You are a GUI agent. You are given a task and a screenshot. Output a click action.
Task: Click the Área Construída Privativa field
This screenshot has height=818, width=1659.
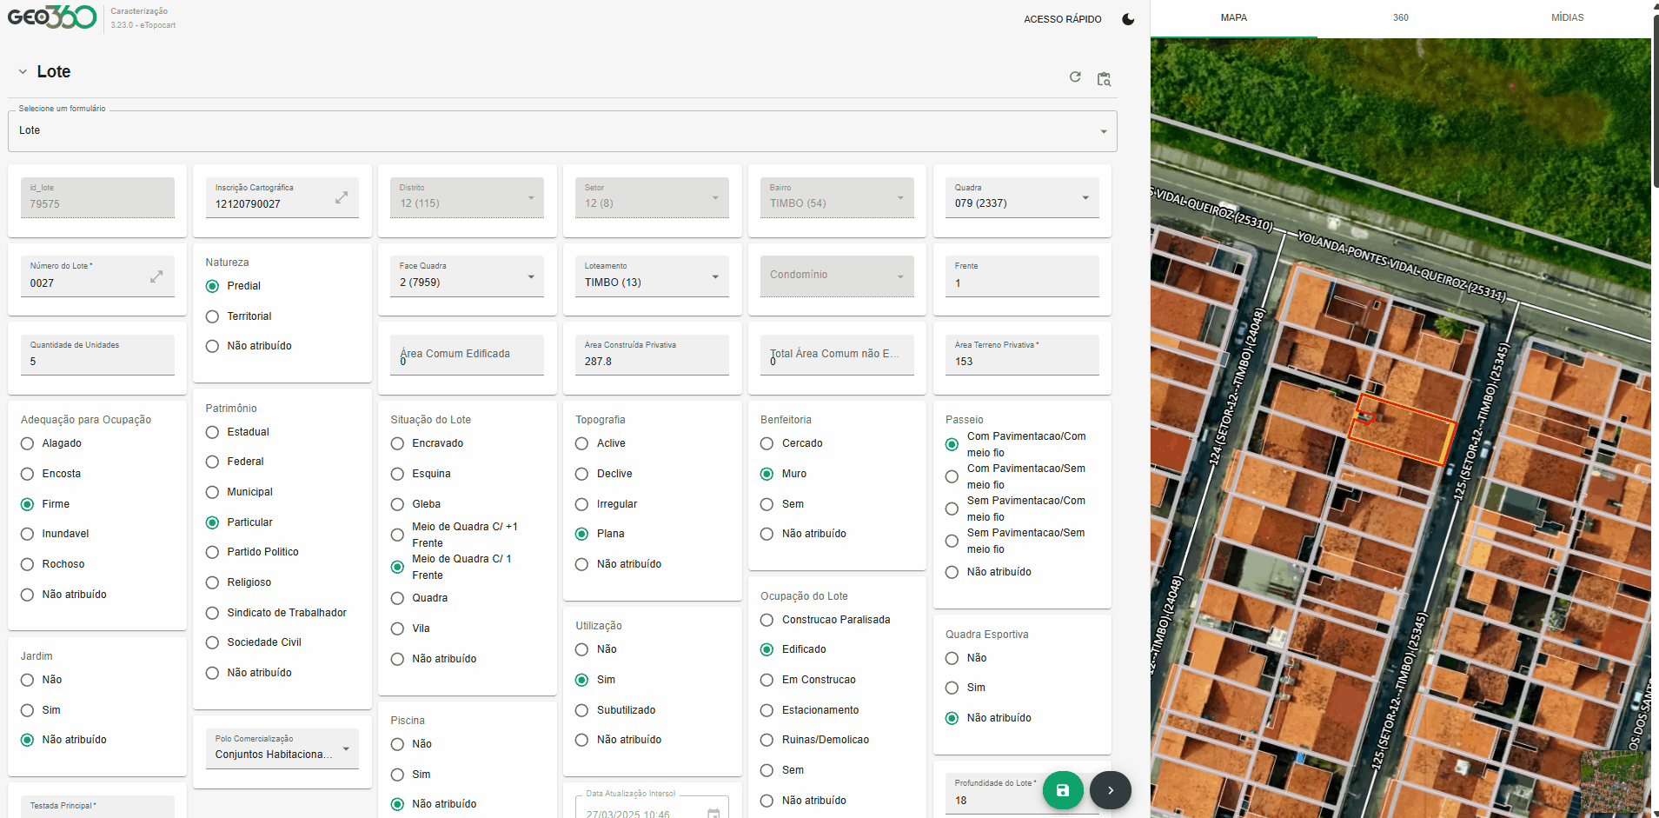(652, 355)
